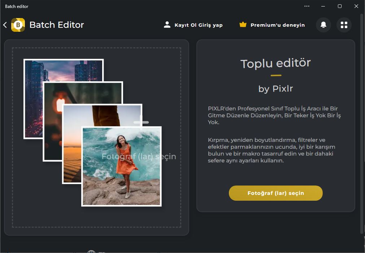Click the vertical scrollbar on right edge

362,123
